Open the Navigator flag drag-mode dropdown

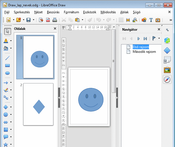(x=159, y=38)
